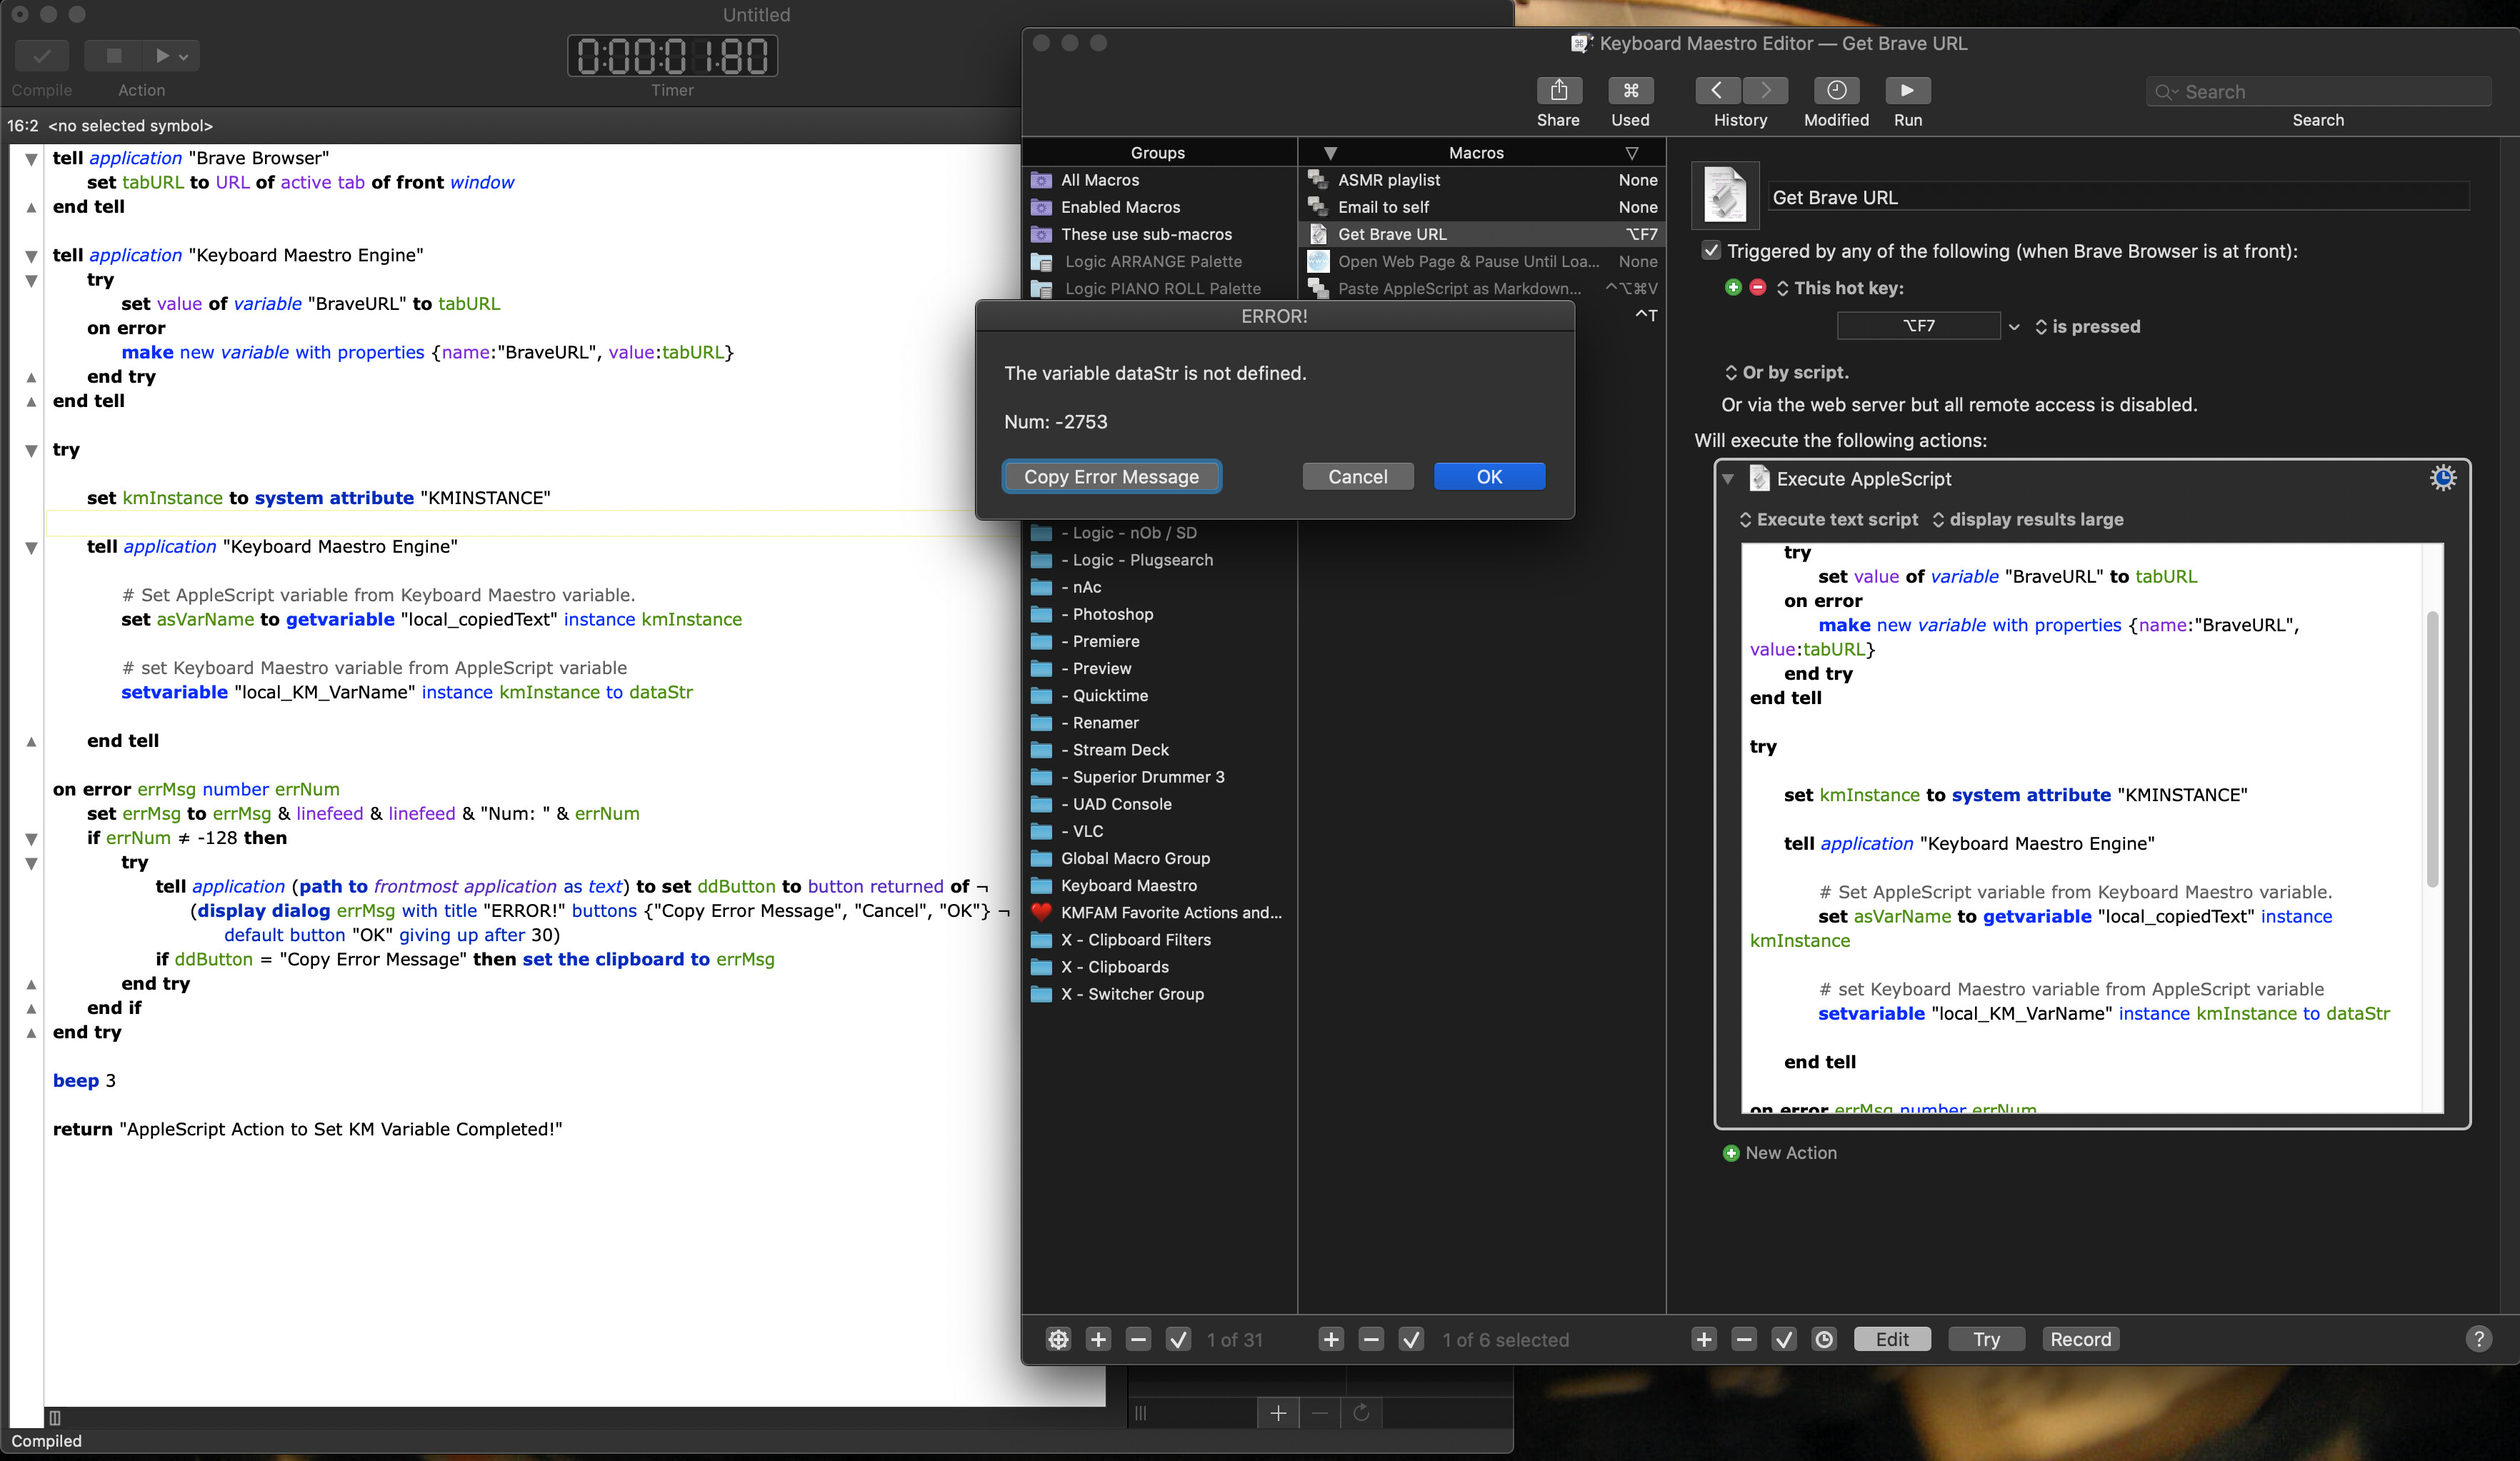Toggle enable checkmark for macros
This screenshot has width=2520, height=1461.
(x=1411, y=1339)
